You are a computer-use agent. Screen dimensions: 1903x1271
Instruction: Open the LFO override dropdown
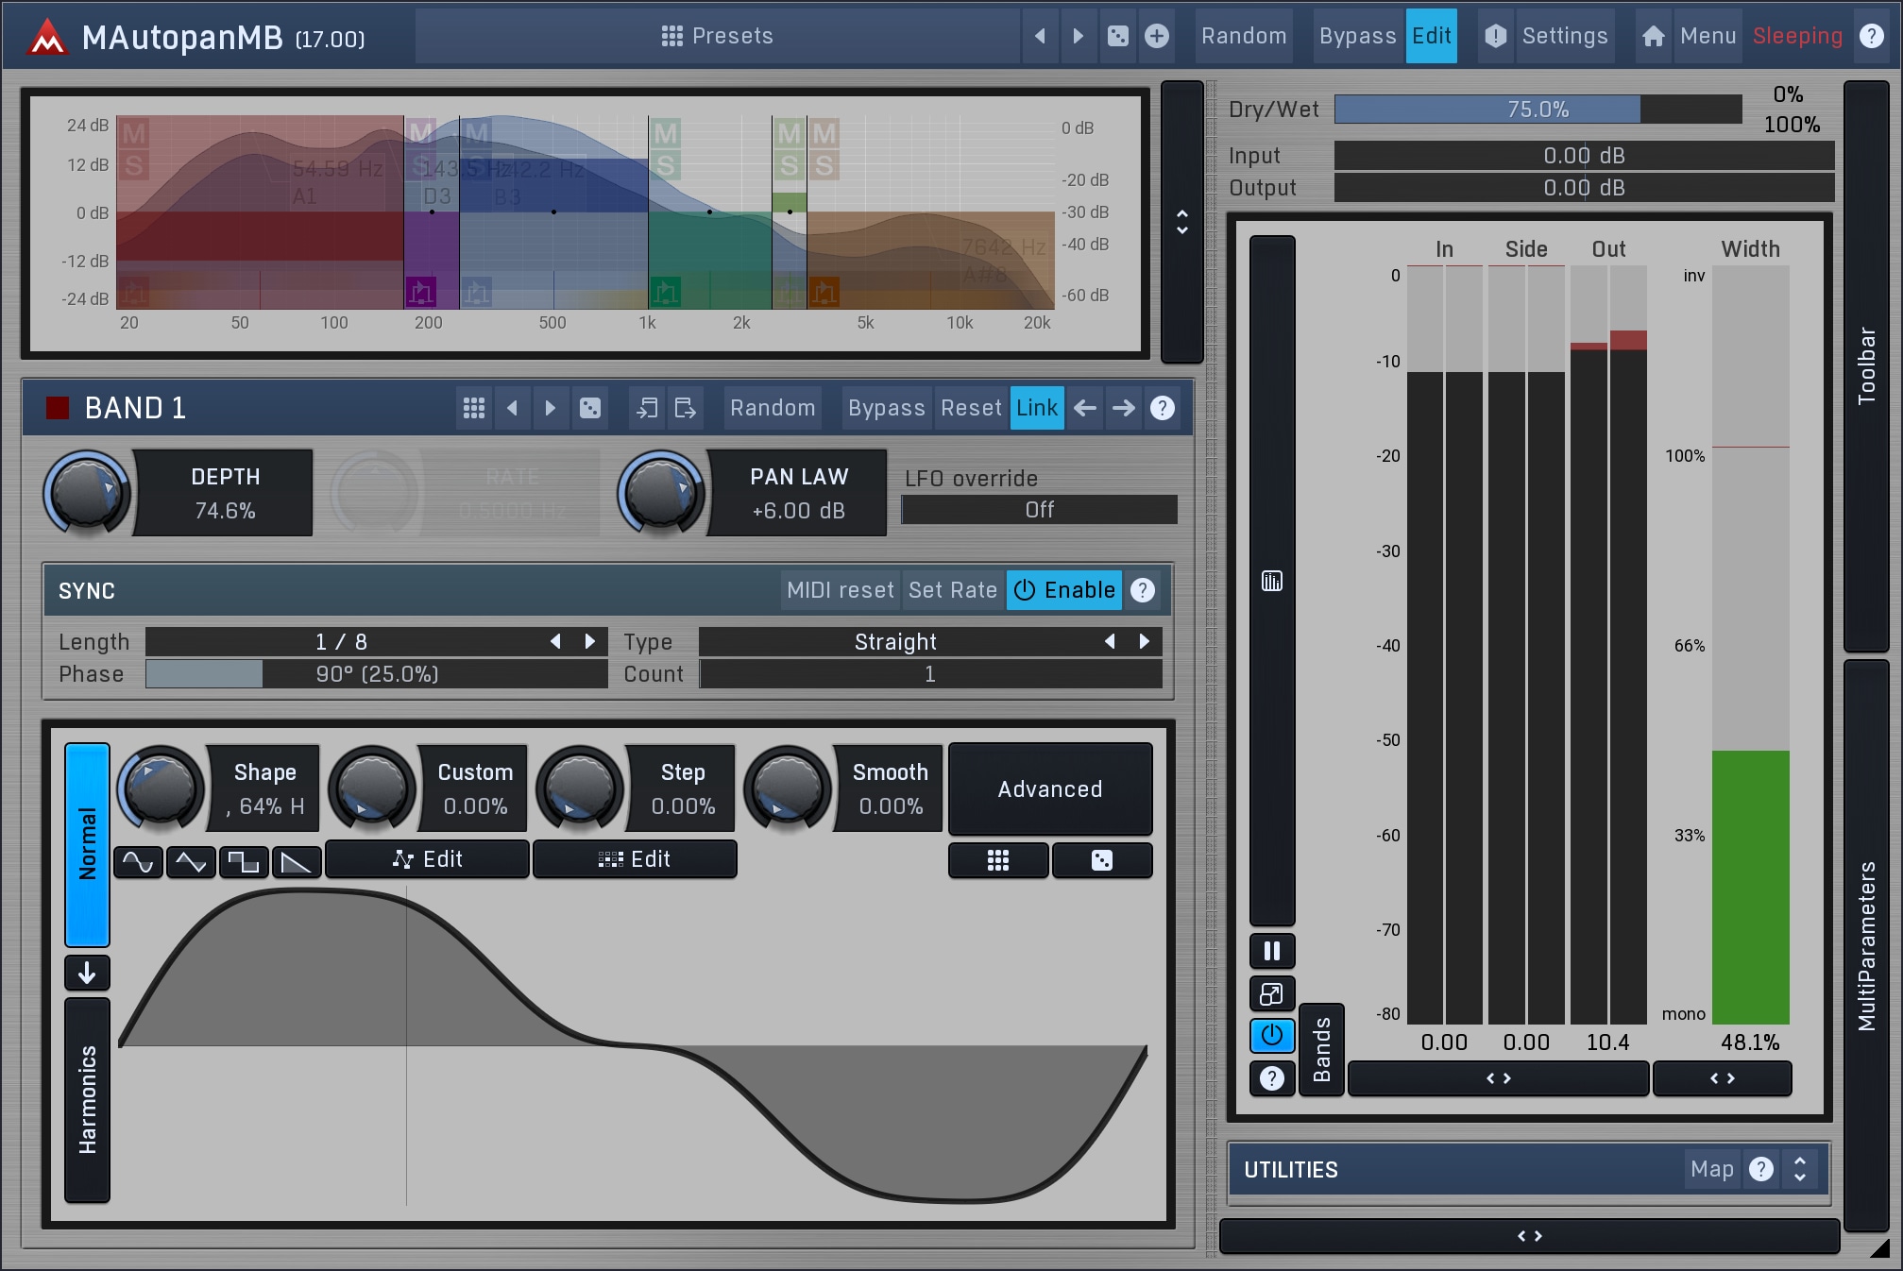1039,510
